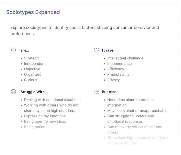Image resolution: width=181 pixels, height=155 pixels.
Task: Click the question-head icon beside "I am..."
Action: coord(13,50)
